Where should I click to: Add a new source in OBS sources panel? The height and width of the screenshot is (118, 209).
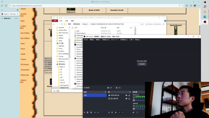[109, 112]
